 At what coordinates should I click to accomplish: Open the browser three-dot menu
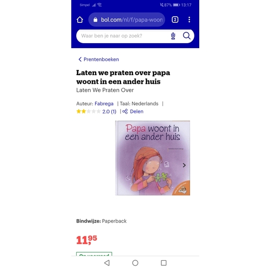coord(189,19)
